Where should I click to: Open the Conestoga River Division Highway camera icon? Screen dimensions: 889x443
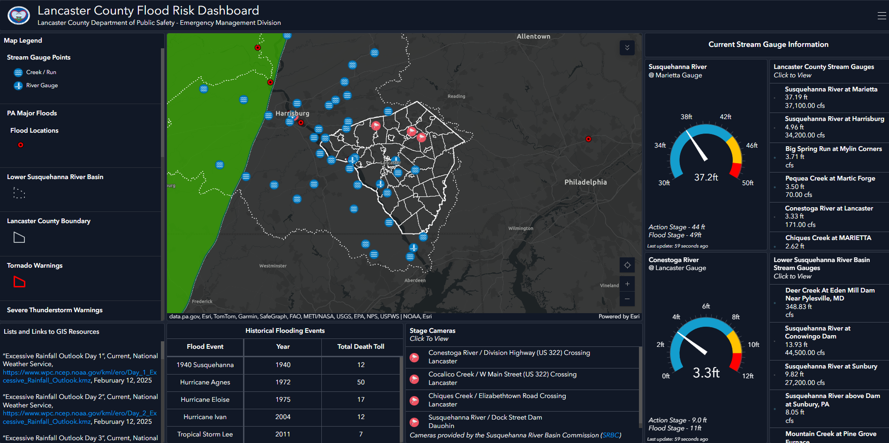414,357
